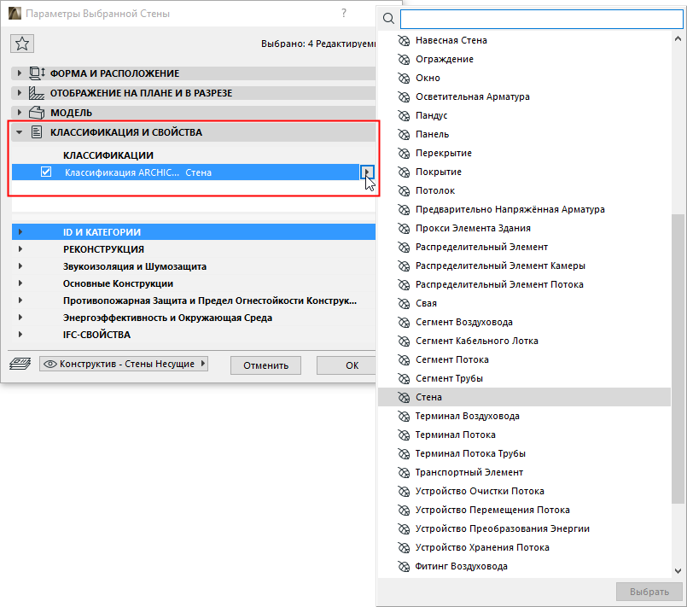Pick Устройство Преобразования Энергии
Viewport: 687px width, 607px height.
click(x=525, y=528)
